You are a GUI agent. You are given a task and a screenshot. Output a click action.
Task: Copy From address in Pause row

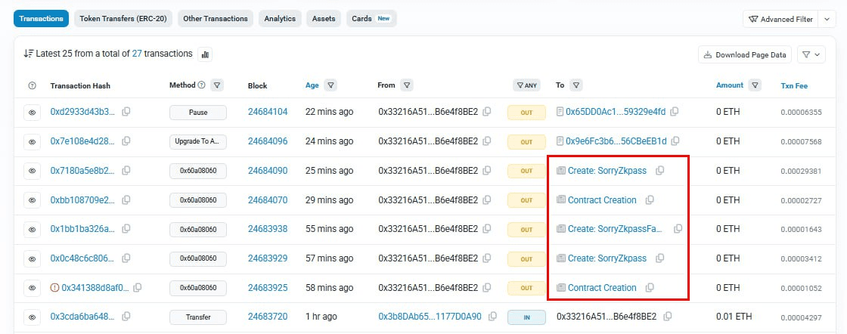pyautogui.click(x=487, y=112)
